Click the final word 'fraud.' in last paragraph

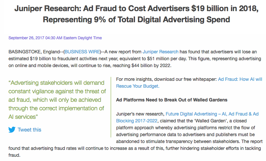click(14, 155)
